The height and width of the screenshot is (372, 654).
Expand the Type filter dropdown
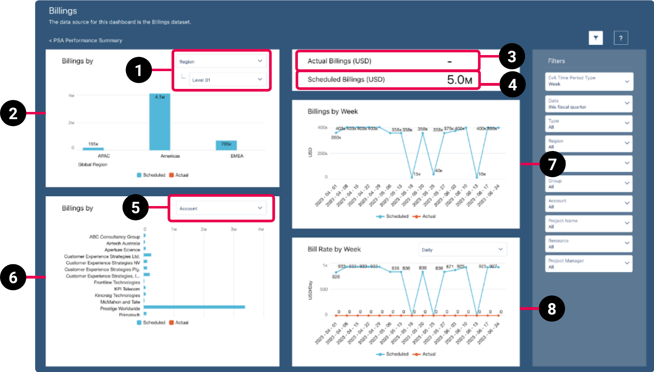coord(589,124)
